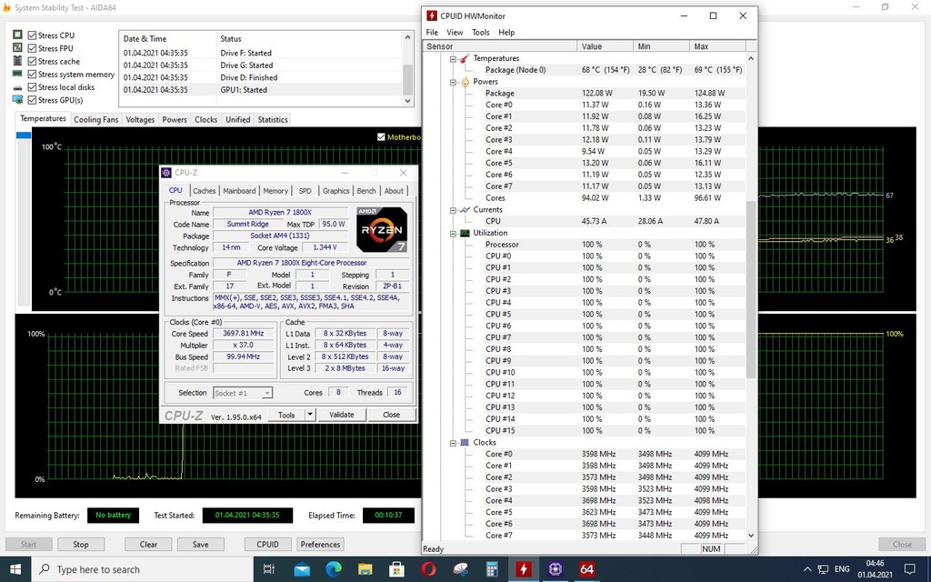Open the Powers tab in AIDA64
The height and width of the screenshot is (582, 931).
tap(175, 119)
